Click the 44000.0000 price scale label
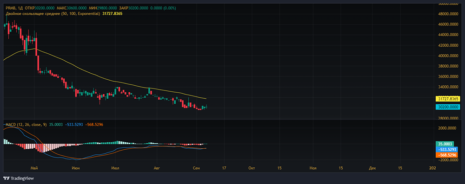Image resolution: width=465 pixels, height=184 pixels. (448, 35)
